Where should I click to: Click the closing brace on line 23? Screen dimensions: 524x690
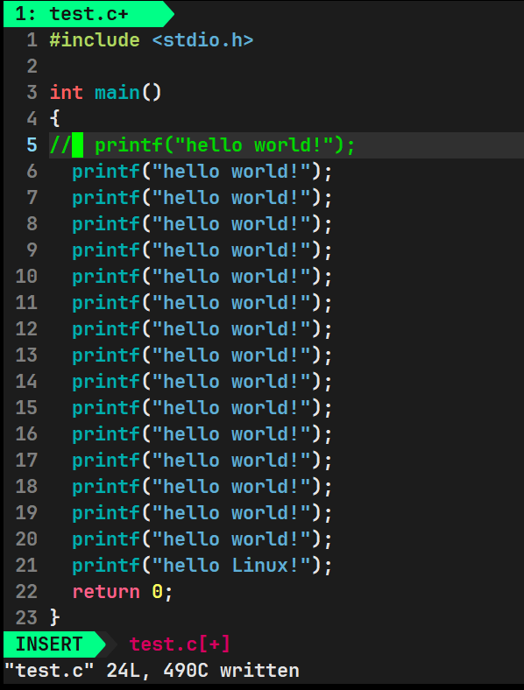[x=54, y=618]
